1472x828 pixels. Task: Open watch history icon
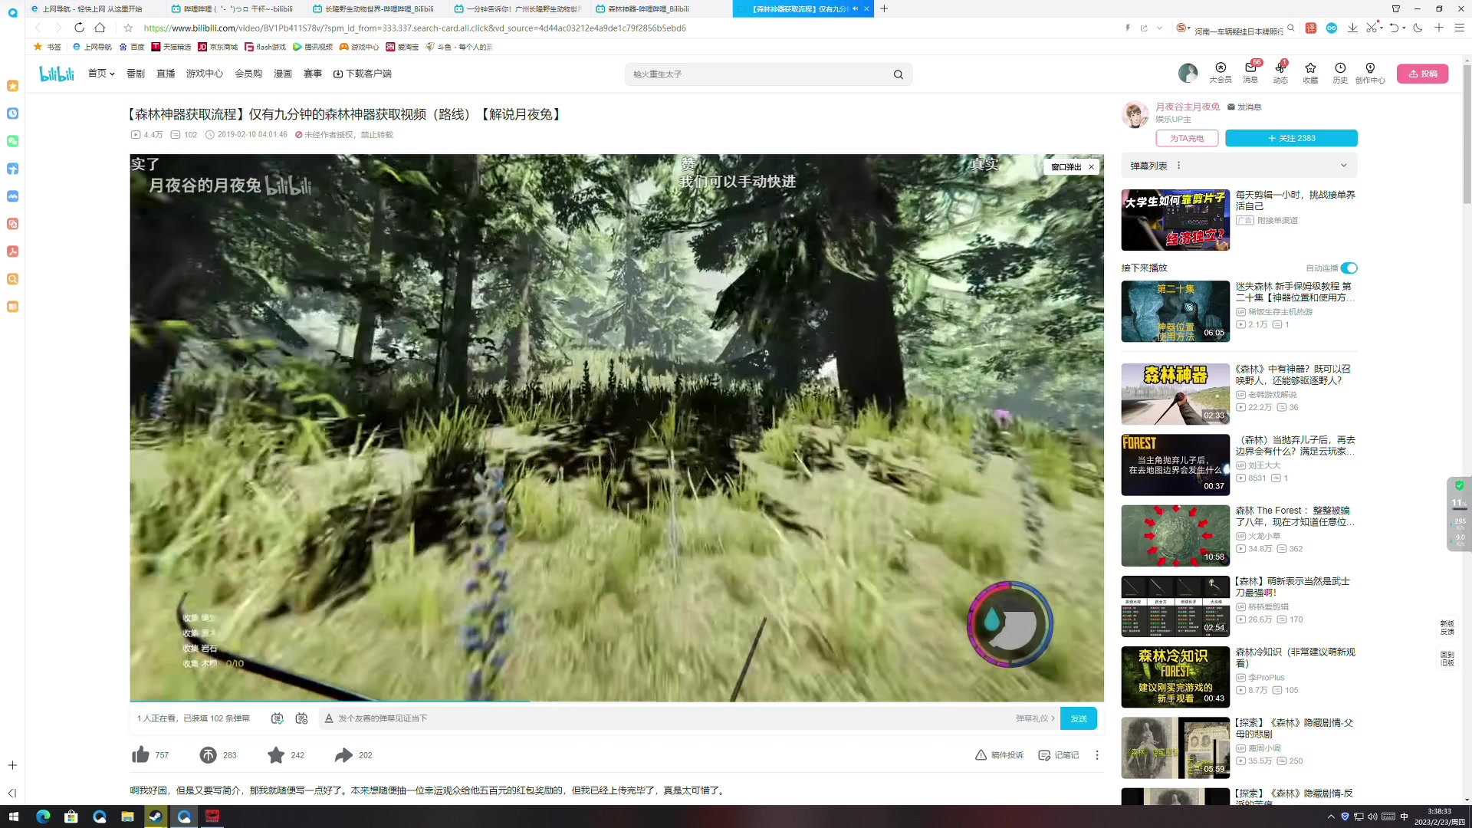[1340, 72]
